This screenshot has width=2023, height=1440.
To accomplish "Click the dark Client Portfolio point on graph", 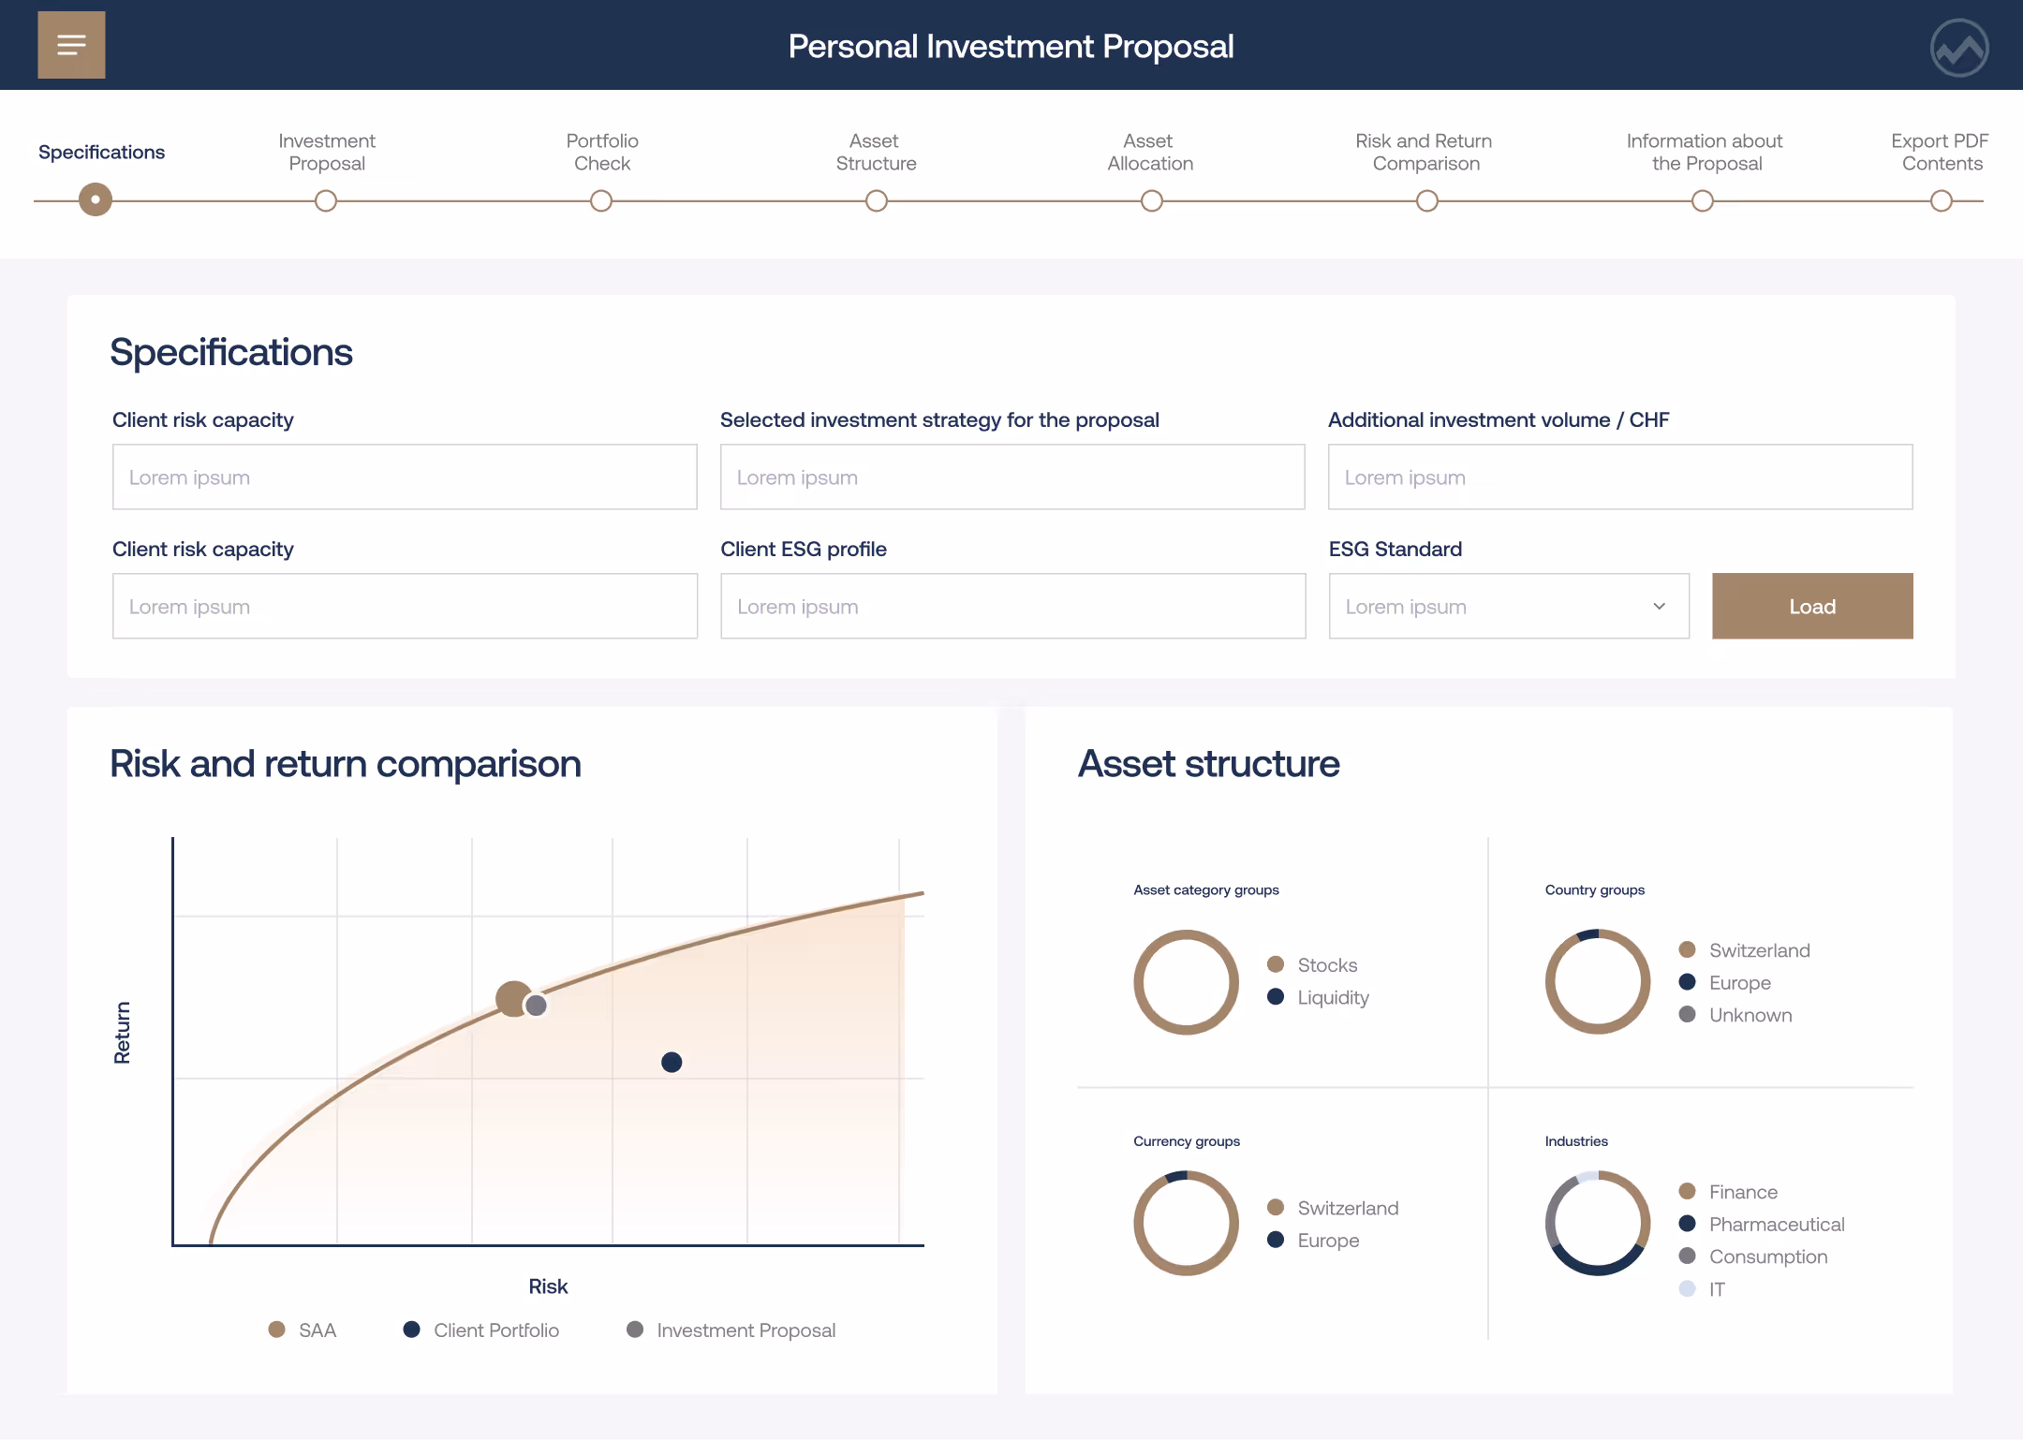I will coord(672,1062).
